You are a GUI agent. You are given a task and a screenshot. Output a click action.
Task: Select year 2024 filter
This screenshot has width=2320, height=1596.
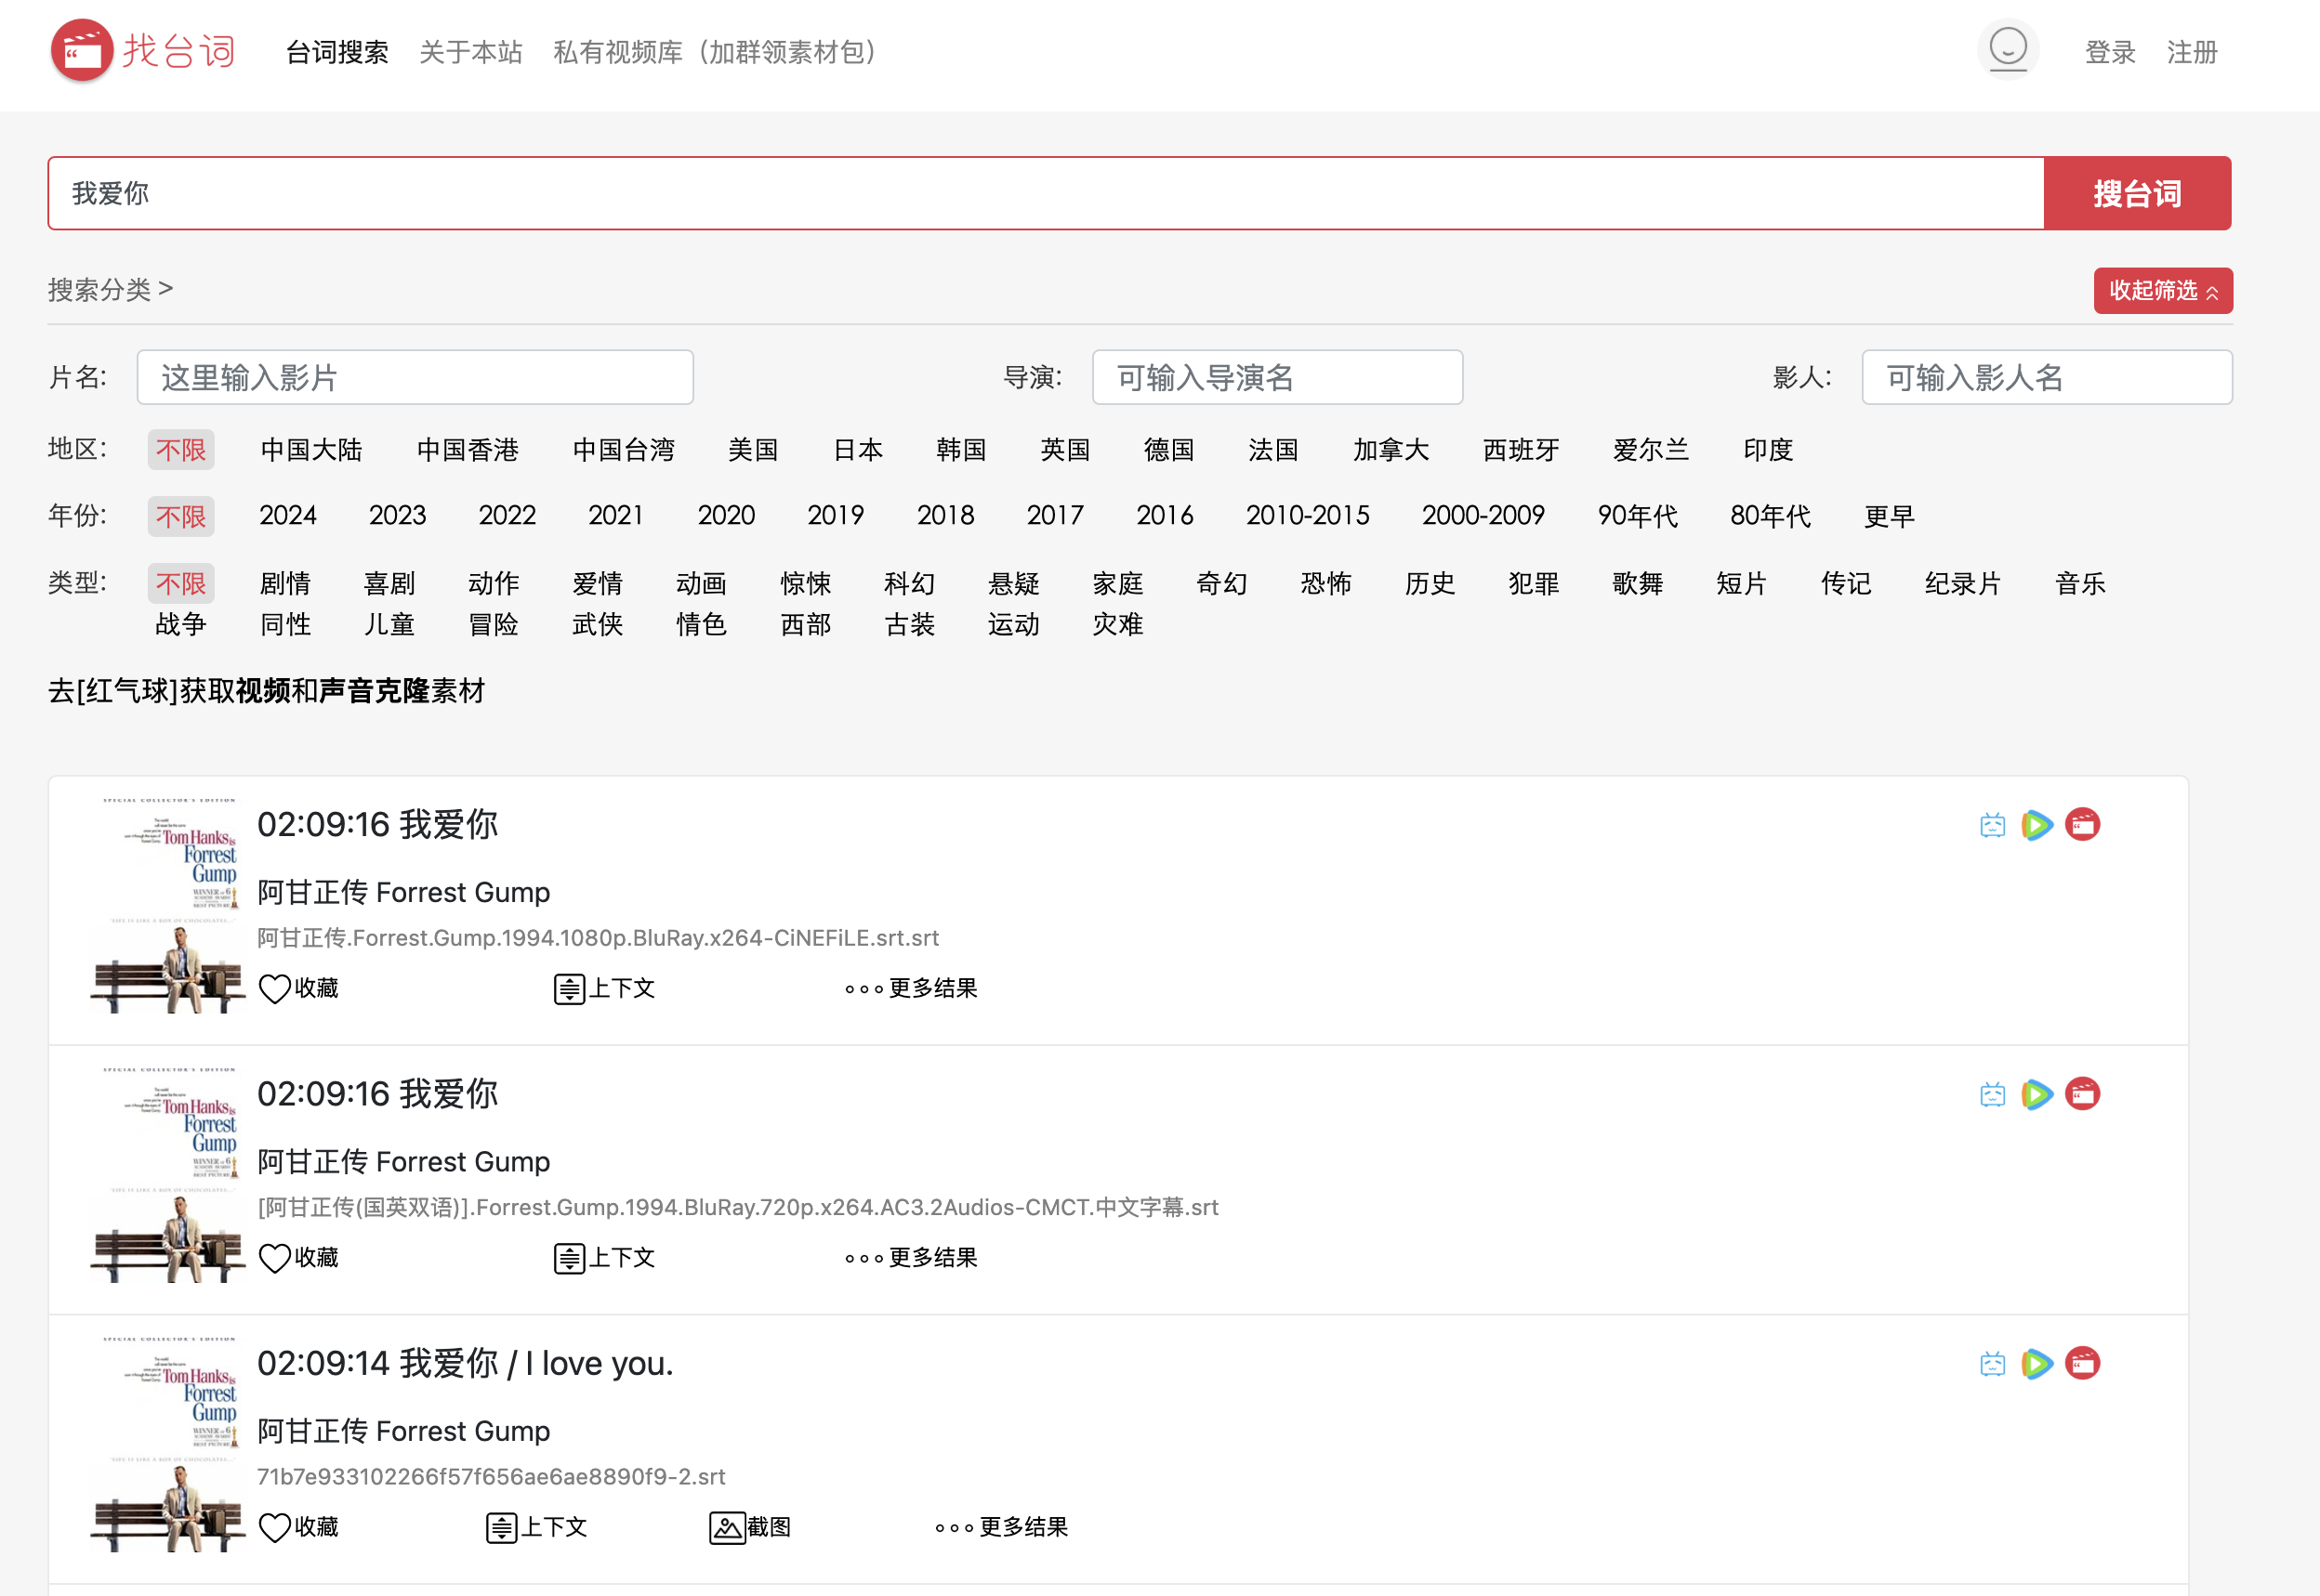pos(288,516)
